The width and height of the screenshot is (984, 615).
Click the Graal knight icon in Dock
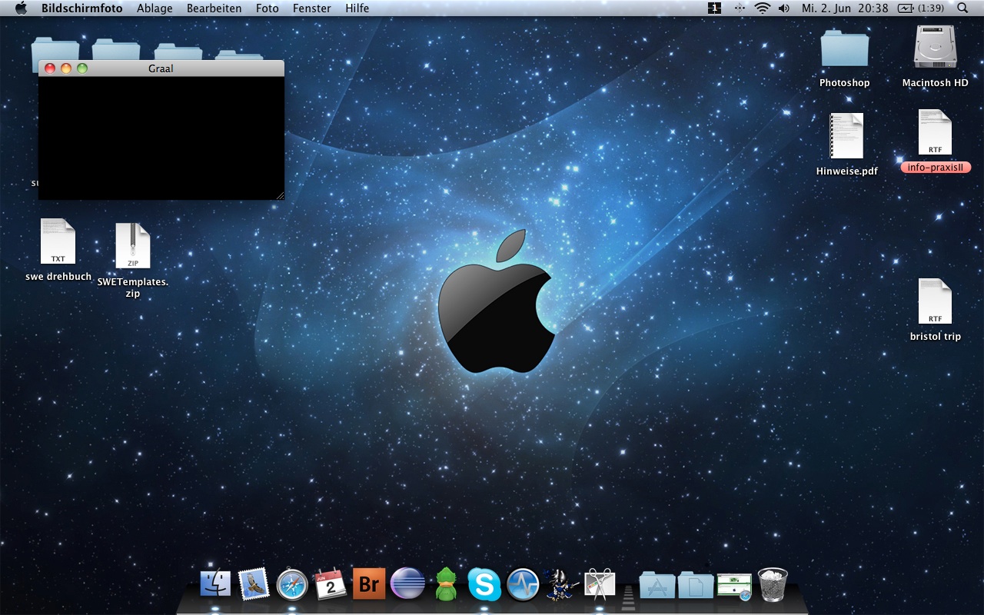tap(561, 585)
